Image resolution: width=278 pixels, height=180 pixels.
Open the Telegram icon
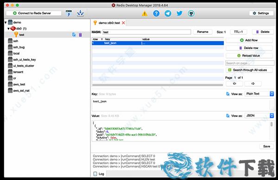pyautogui.click(x=168, y=13)
